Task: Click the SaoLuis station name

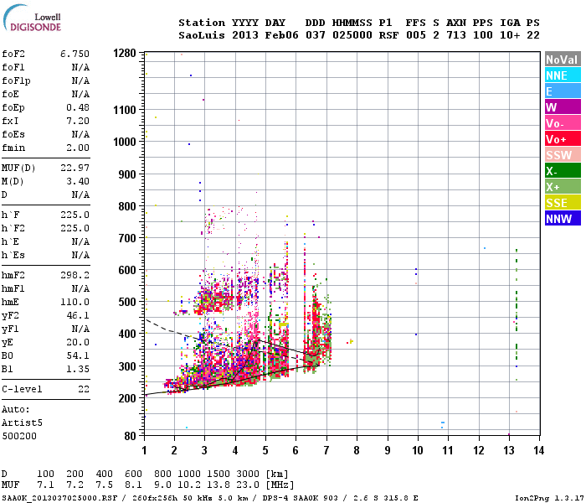Action: tap(202, 35)
